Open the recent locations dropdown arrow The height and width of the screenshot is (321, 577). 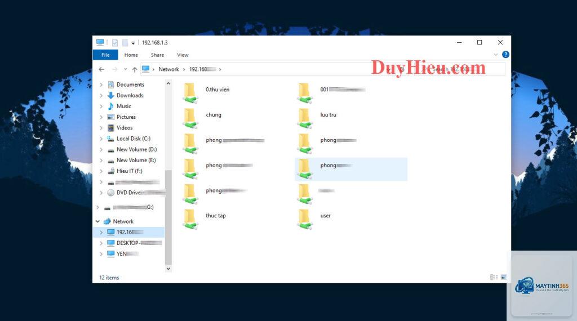click(126, 69)
